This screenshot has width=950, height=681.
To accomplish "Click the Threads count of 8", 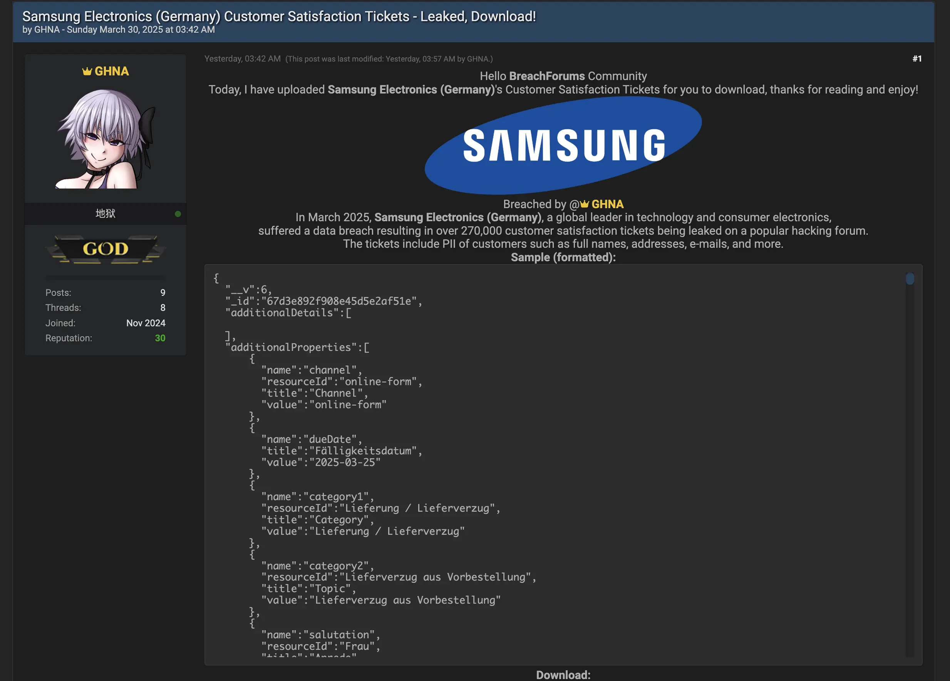I will click(x=163, y=308).
